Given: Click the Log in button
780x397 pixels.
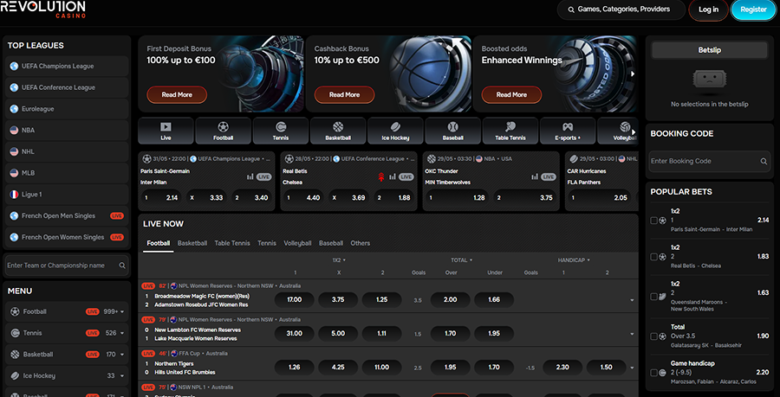Looking at the screenshot, I should click(x=708, y=10).
